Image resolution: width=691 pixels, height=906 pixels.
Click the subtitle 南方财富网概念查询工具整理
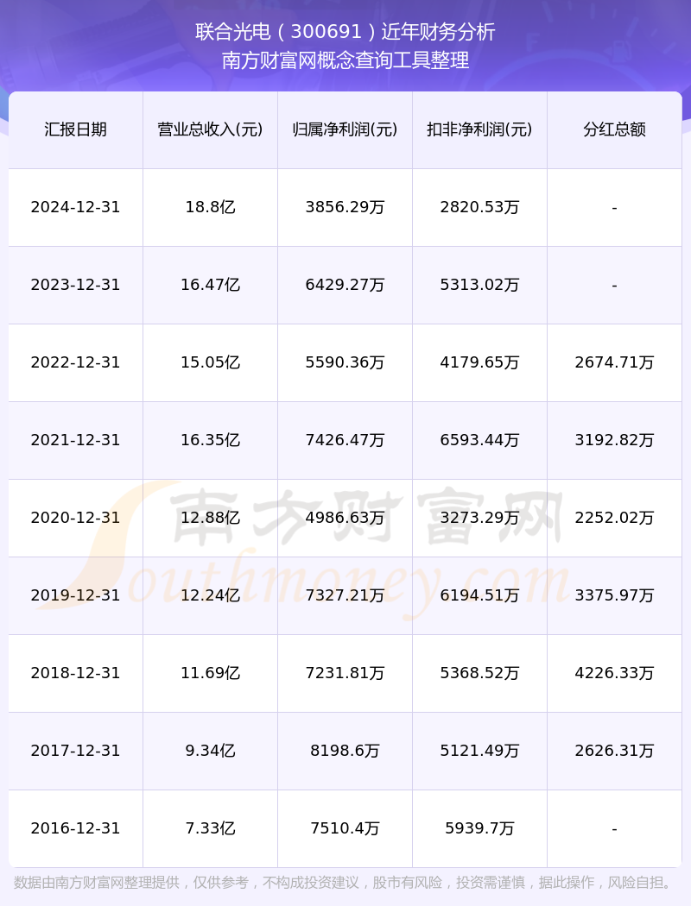click(x=345, y=60)
